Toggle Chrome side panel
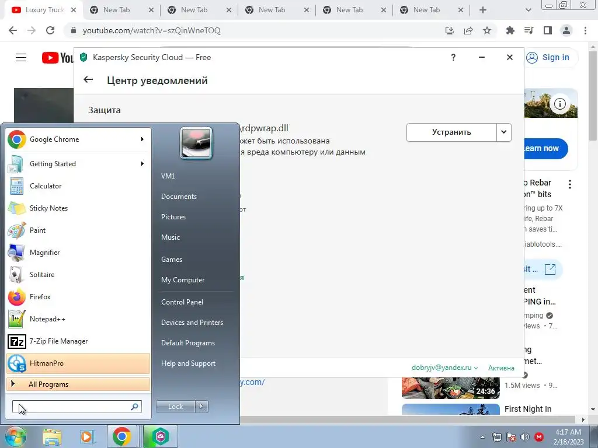 tap(548, 30)
